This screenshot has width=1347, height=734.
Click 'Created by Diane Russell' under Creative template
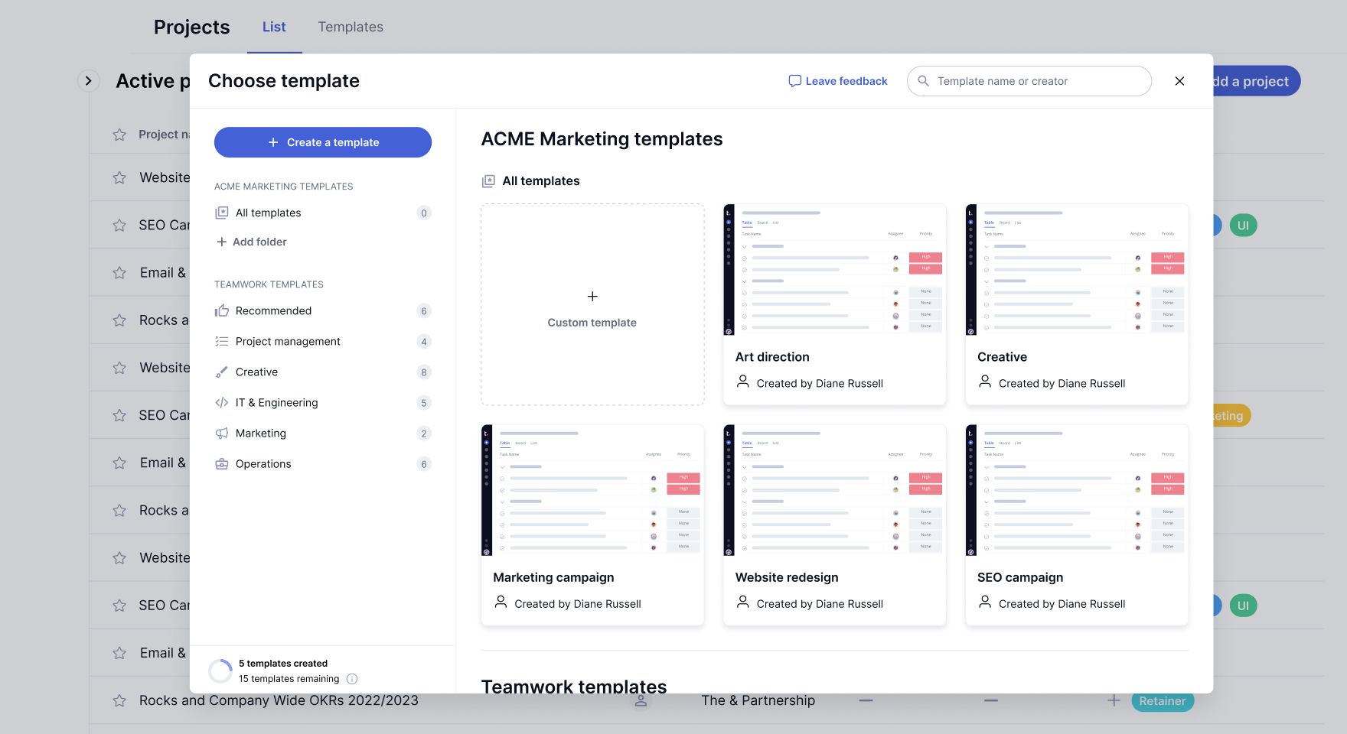click(x=1062, y=383)
